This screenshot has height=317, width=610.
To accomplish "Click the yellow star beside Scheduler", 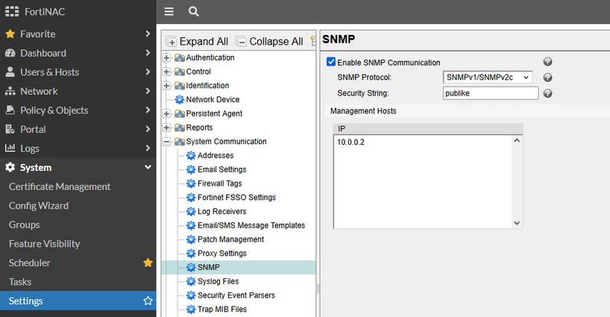I will pos(148,263).
